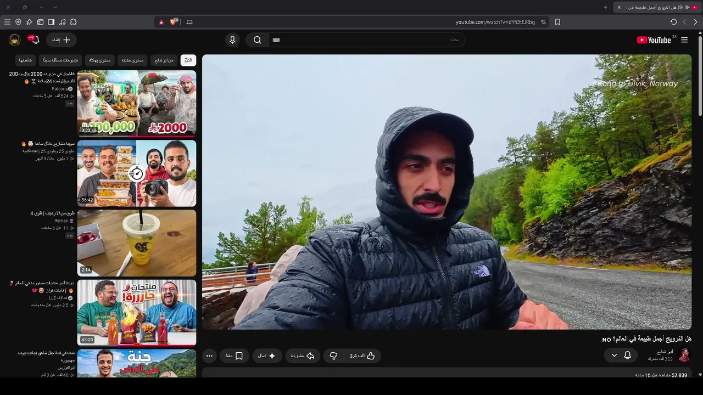The image size is (703, 395).
Task: Click the 'طوق من الارشيف | طوق 4' title
Action: pos(52,213)
